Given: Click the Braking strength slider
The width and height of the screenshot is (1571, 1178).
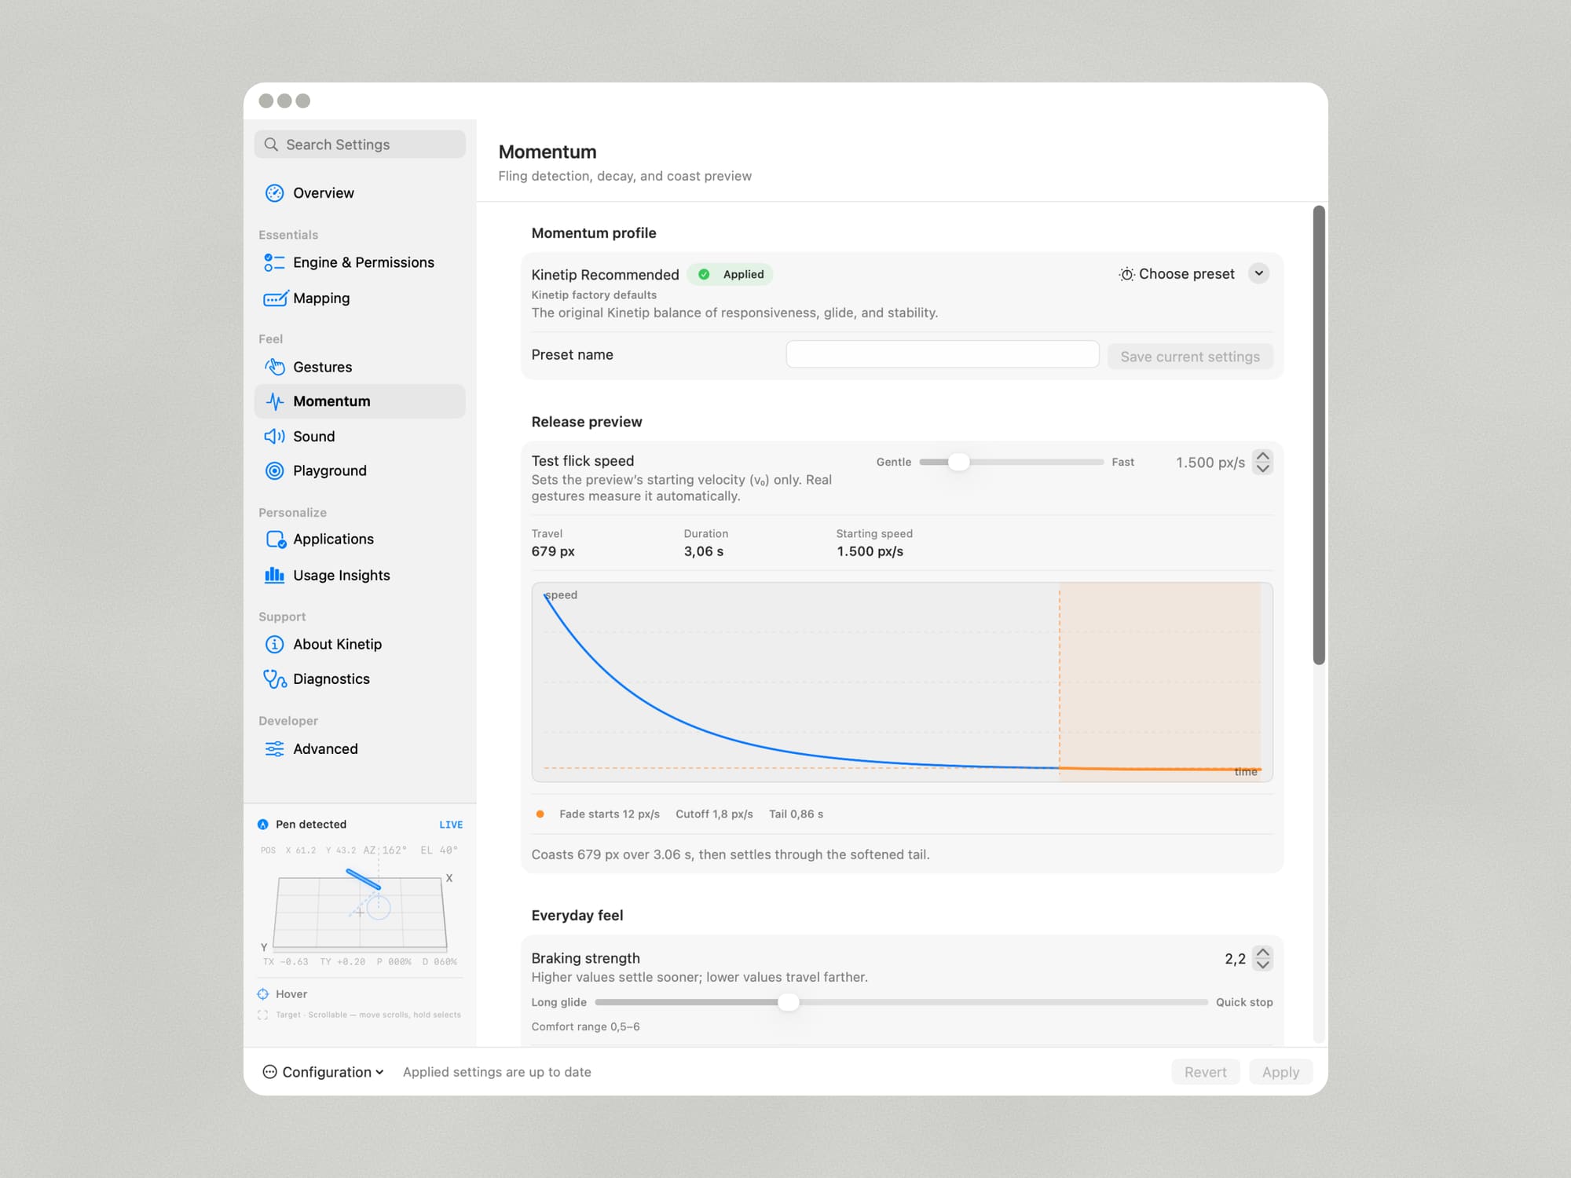Looking at the screenshot, I should [901, 1003].
